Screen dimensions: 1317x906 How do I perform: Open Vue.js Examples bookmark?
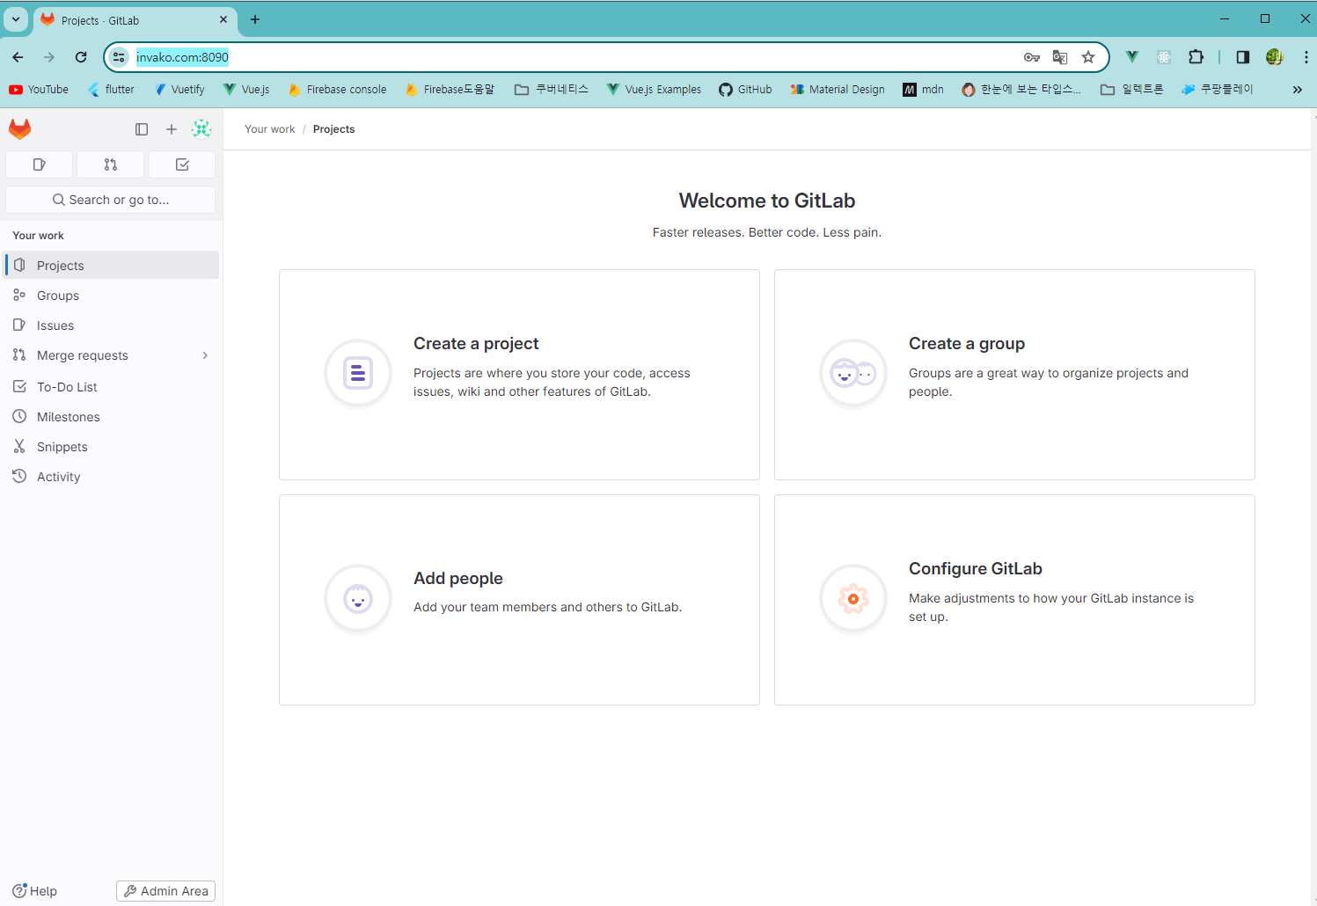pos(654,90)
